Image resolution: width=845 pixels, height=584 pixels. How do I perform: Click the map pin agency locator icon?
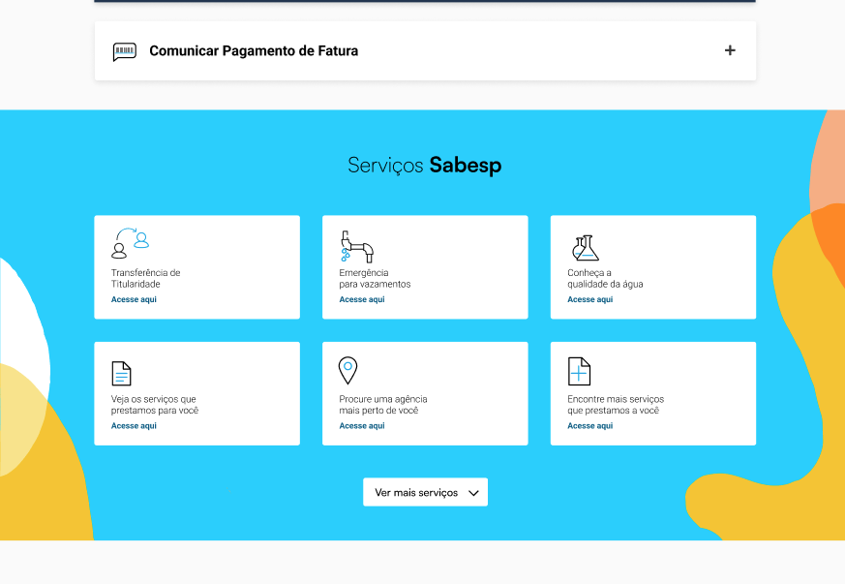tap(347, 370)
